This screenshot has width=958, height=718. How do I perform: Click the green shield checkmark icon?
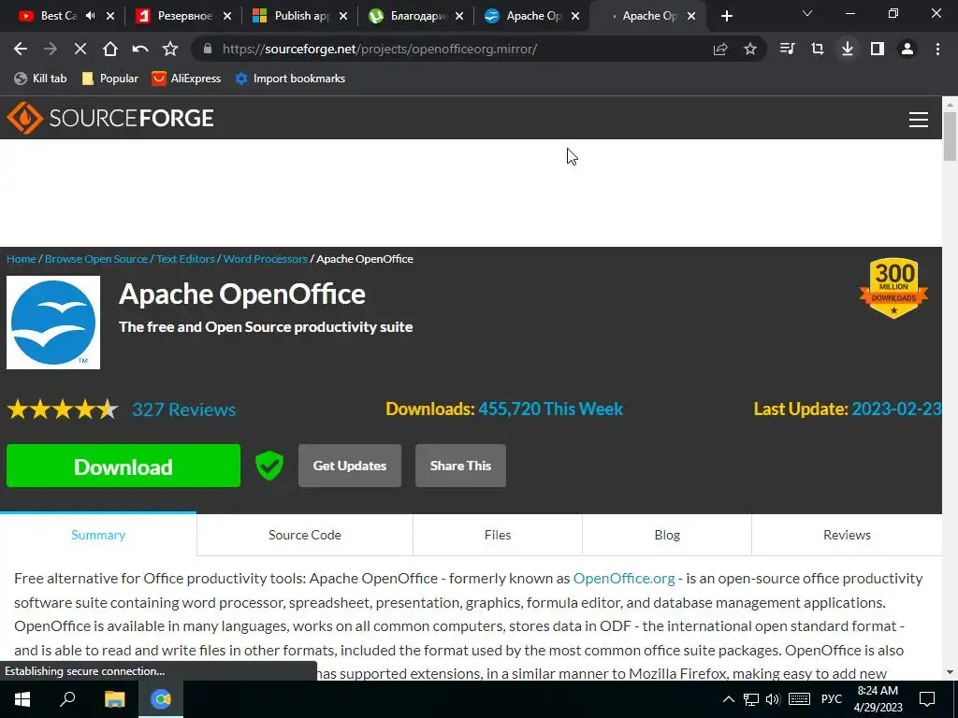point(269,466)
